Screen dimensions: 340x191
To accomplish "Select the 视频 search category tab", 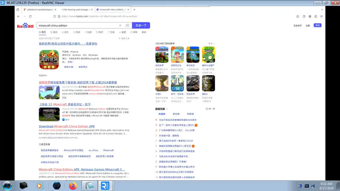I will (77, 32).
